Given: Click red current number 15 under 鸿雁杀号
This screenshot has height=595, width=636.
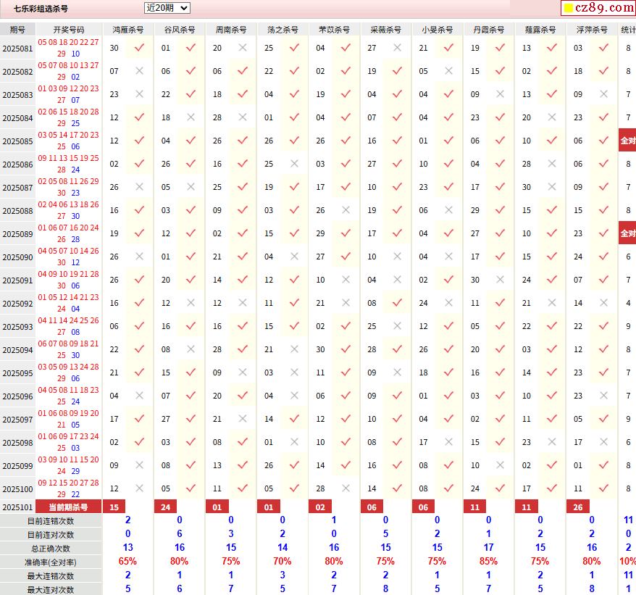Looking at the screenshot, I should click(114, 507).
